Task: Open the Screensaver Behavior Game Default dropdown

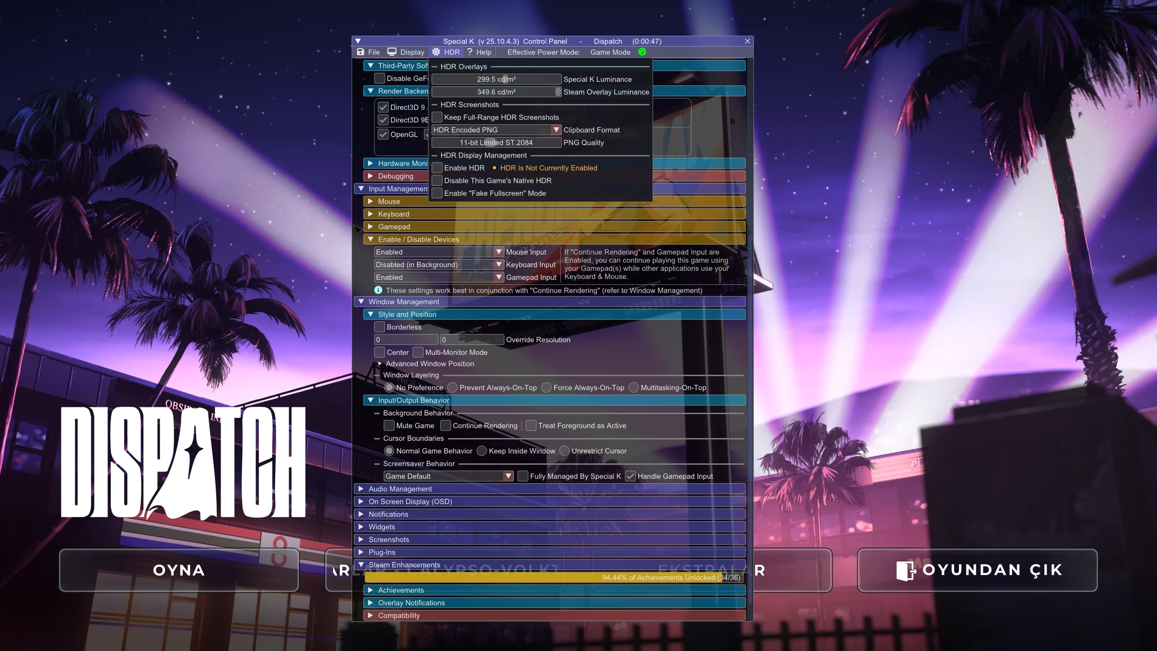Action: pos(508,476)
